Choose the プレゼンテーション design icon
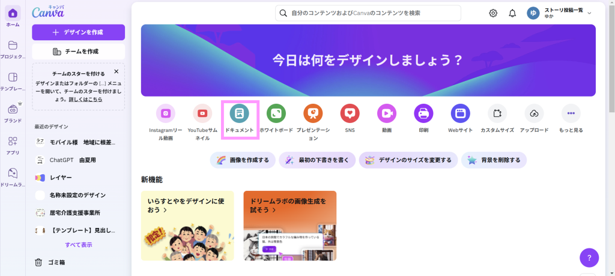 [x=313, y=113]
